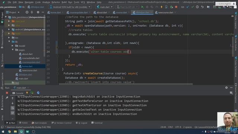
Task: Revert changes with the rollback arrow icon
Action: [x=202, y=7]
